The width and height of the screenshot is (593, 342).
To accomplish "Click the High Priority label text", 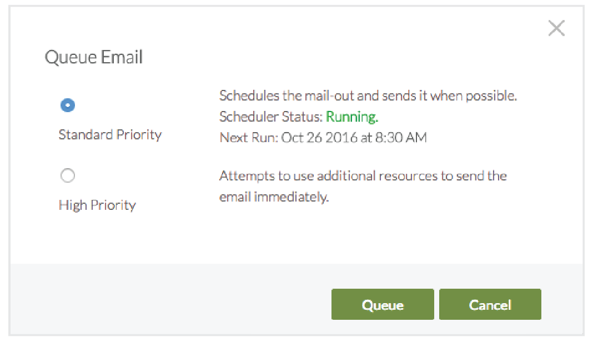I will pos(97,205).
